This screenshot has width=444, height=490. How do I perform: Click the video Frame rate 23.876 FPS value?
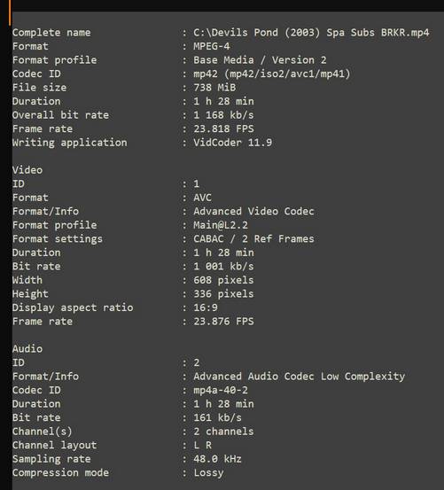(x=223, y=322)
